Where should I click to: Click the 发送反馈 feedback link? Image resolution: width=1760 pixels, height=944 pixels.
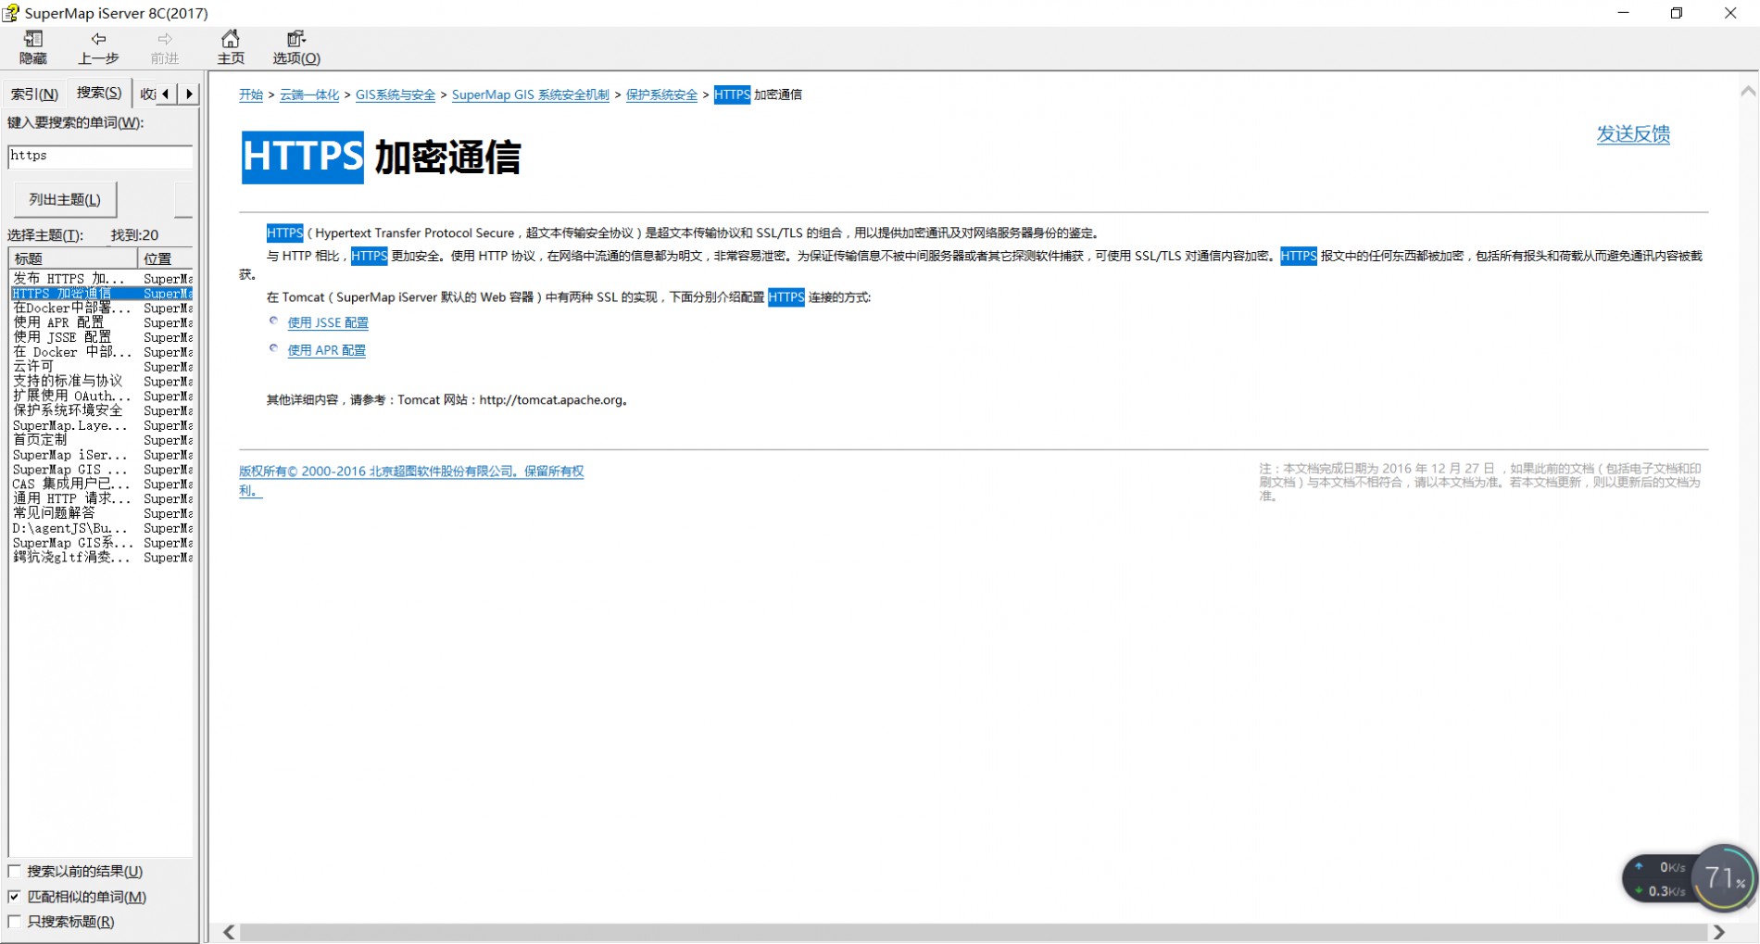1633,134
